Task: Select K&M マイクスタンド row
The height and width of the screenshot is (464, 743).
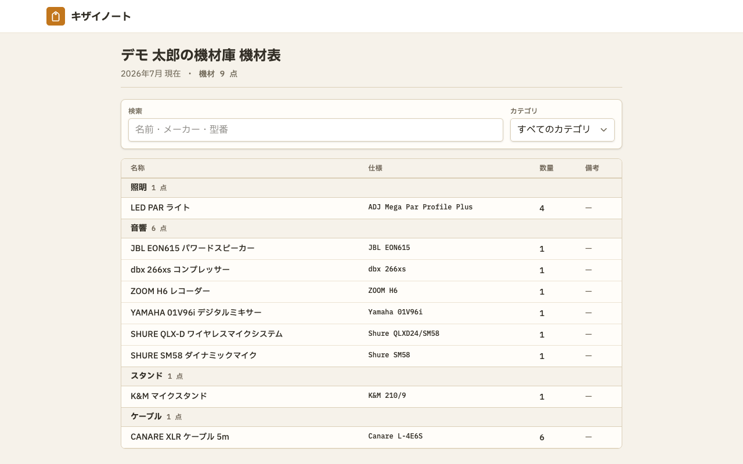Action: (x=371, y=397)
